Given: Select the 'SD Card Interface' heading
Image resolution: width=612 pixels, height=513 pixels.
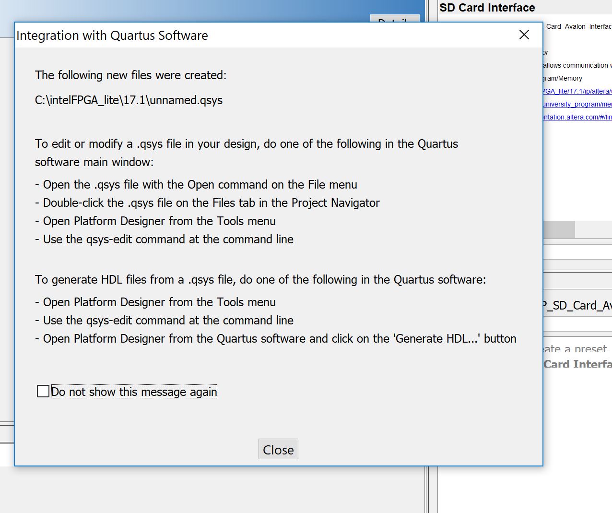Looking at the screenshot, I should (487, 8).
